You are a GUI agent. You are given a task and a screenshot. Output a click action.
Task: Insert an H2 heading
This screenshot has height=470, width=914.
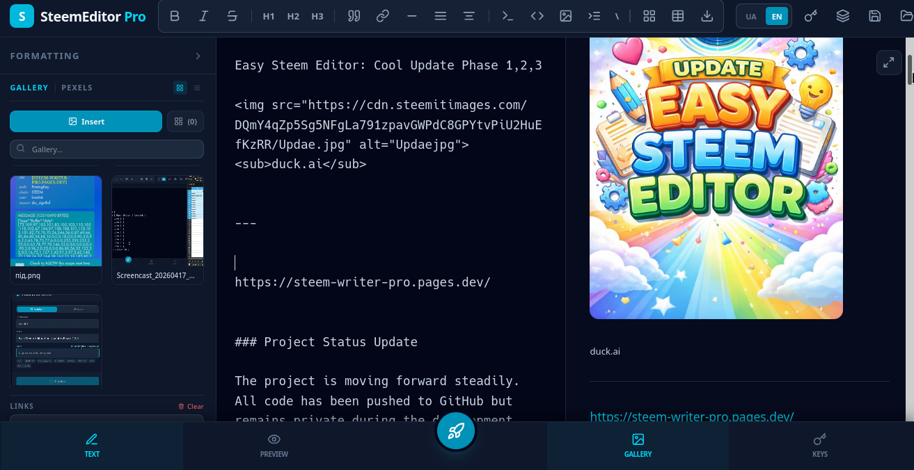click(293, 16)
